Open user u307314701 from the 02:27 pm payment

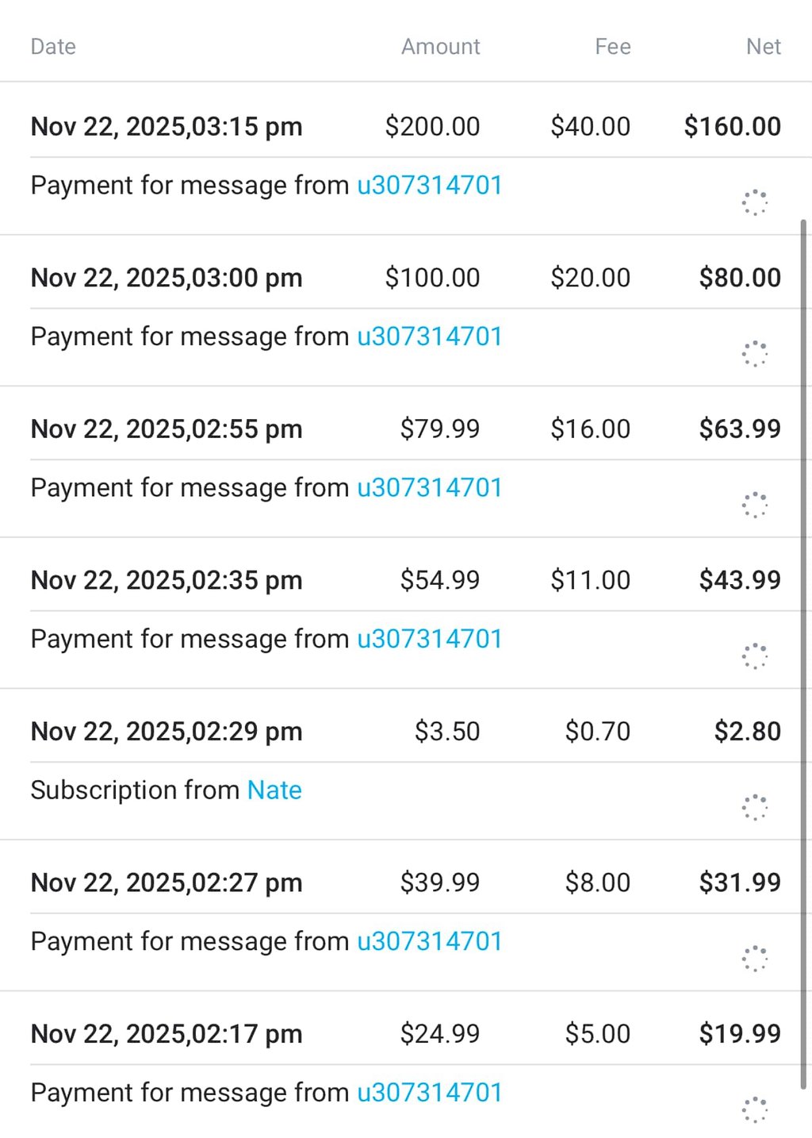click(429, 941)
